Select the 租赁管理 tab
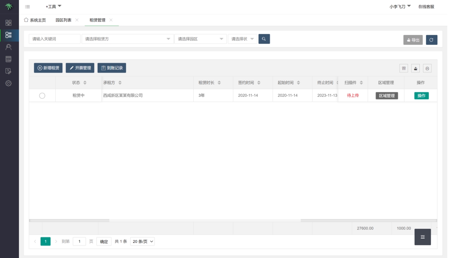The image size is (454, 258). (x=98, y=20)
